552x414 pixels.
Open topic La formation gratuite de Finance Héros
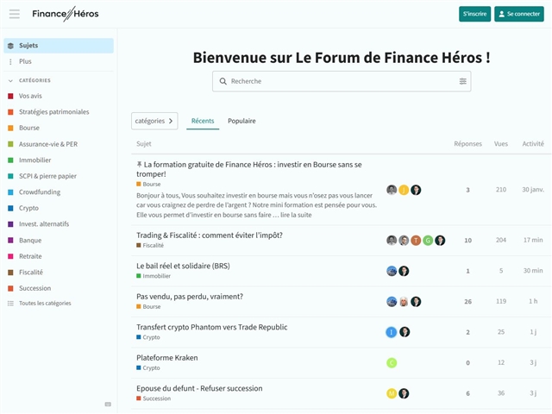coord(249,169)
